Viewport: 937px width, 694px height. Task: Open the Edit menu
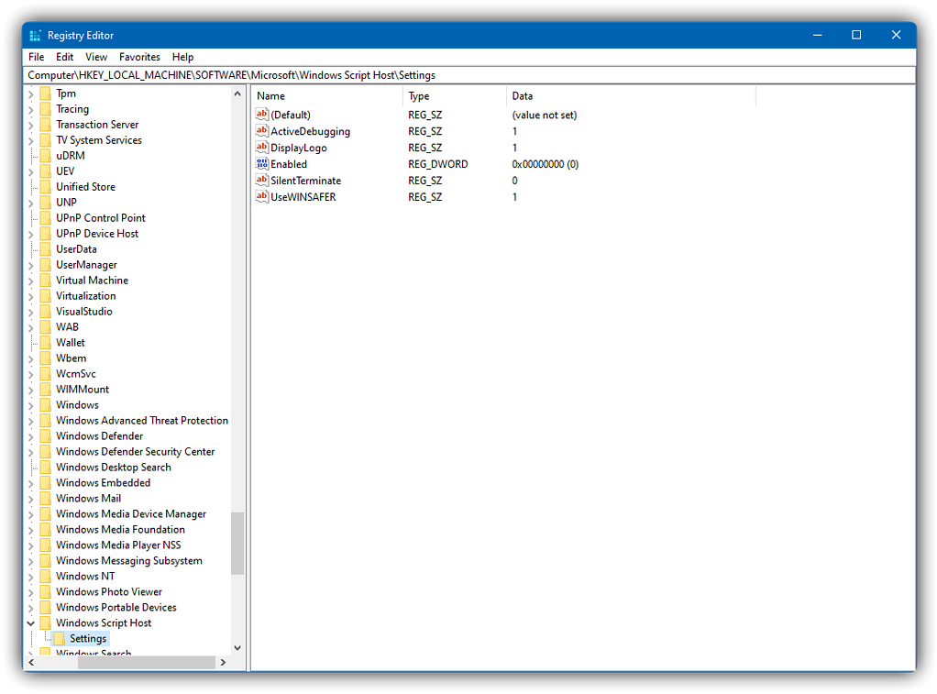(x=64, y=57)
